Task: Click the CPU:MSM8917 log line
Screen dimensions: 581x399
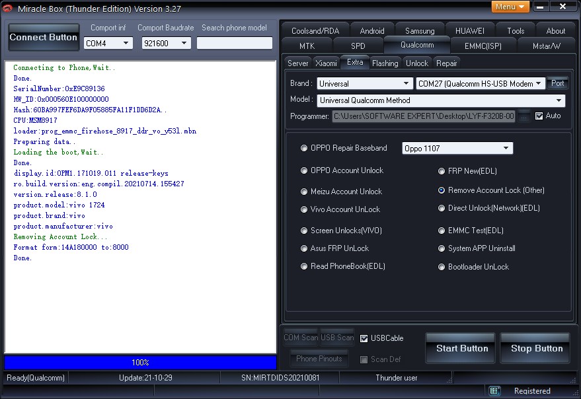Action: [x=35, y=120]
